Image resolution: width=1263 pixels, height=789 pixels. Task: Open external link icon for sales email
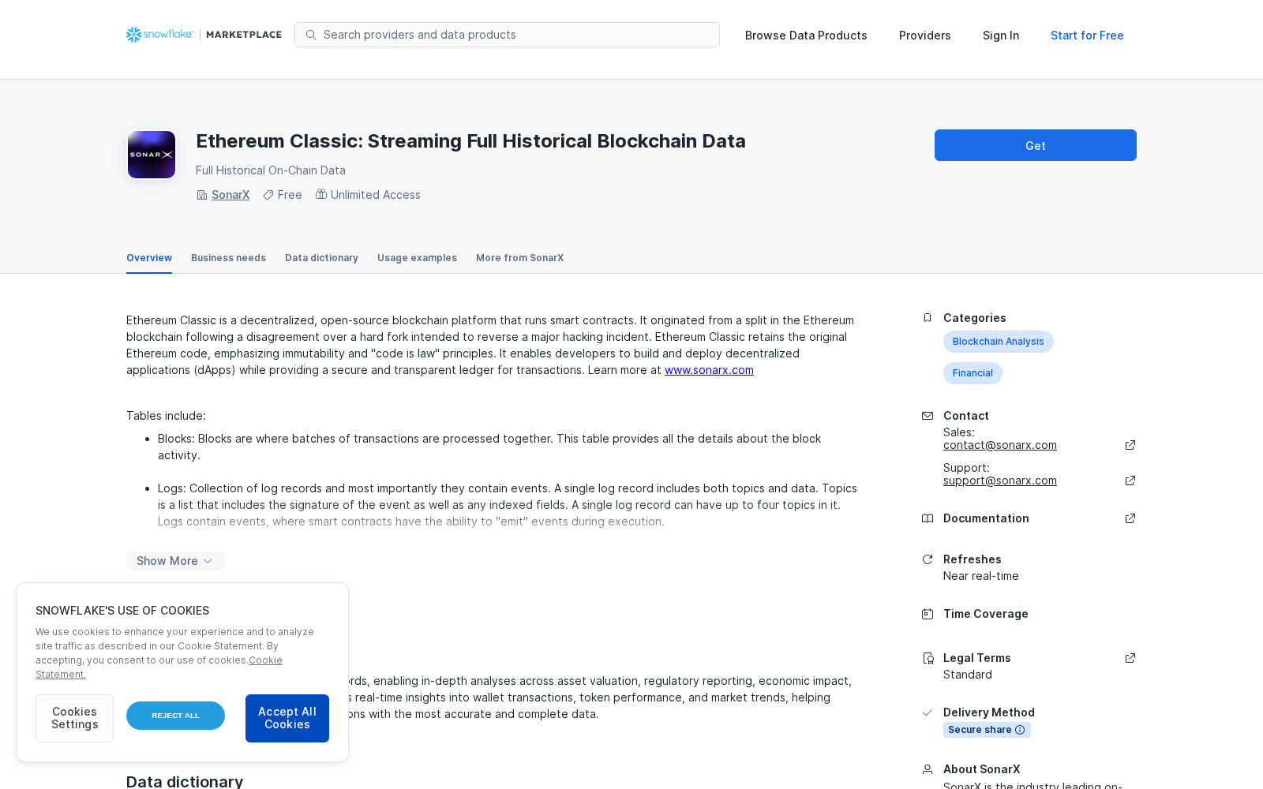pos(1130,445)
